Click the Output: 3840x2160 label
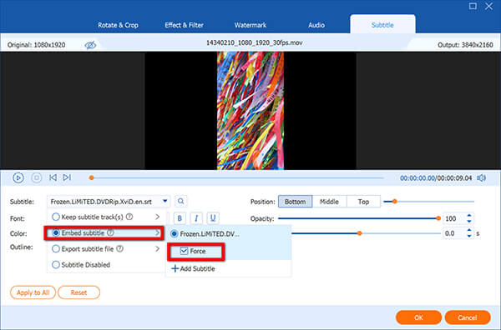 pyautogui.click(x=465, y=45)
